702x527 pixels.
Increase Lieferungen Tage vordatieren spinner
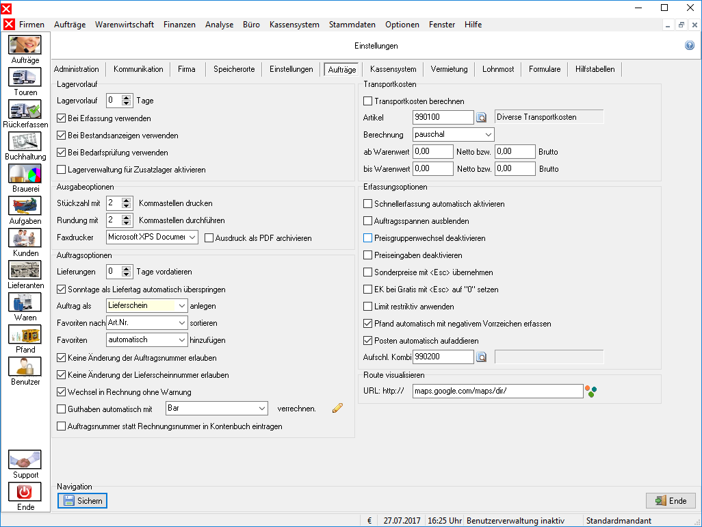[127, 269]
